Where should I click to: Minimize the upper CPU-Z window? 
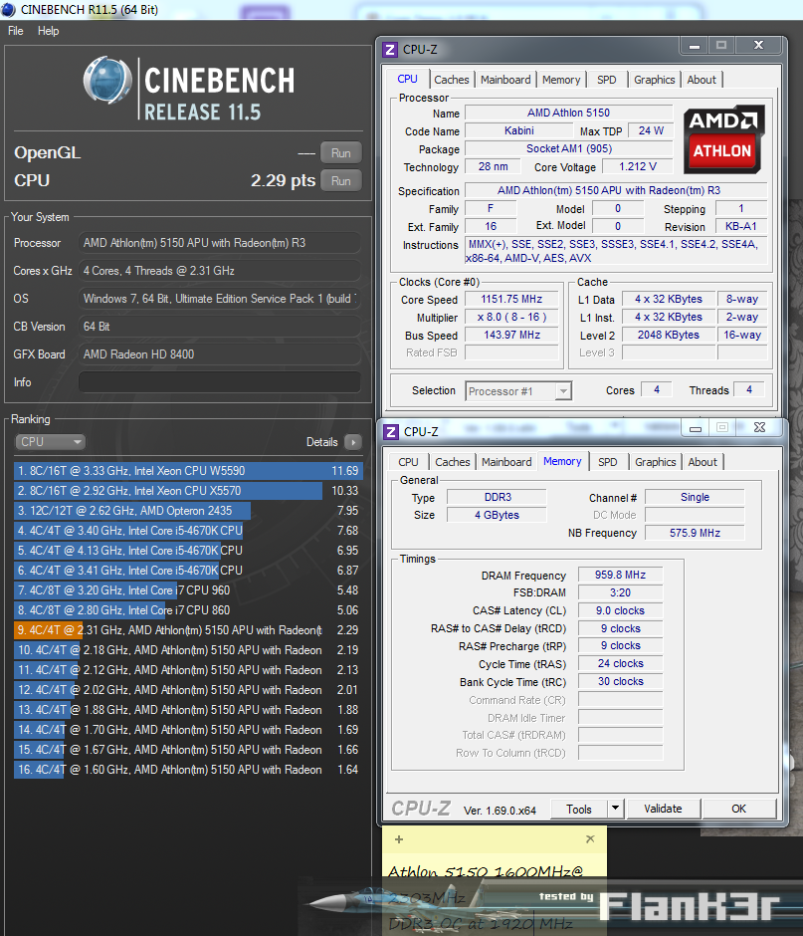pos(695,46)
